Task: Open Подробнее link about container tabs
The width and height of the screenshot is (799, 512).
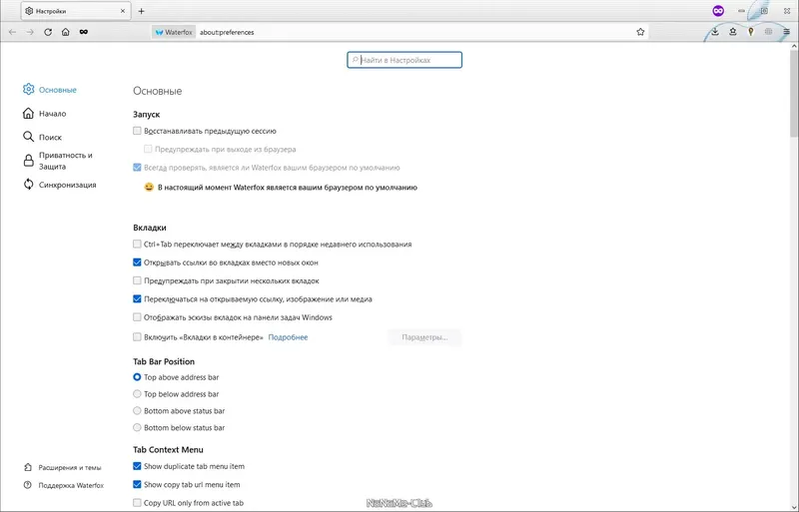Action: 288,337
